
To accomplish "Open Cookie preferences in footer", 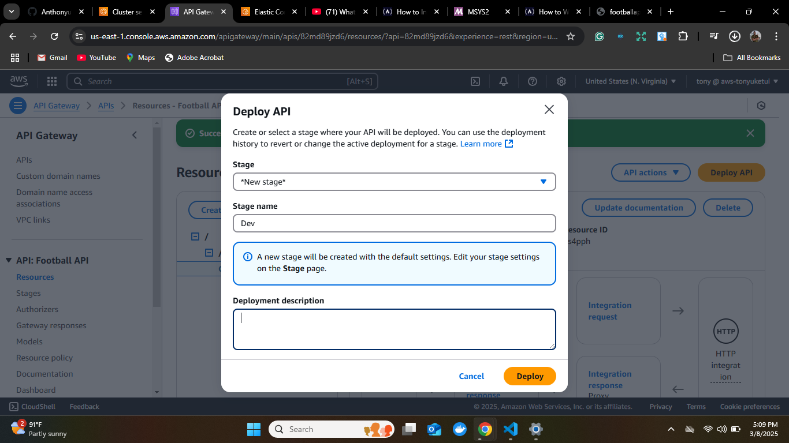I will pyautogui.click(x=750, y=406).
